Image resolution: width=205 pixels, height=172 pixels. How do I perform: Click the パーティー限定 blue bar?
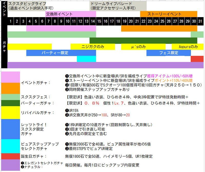tap(61, 53)
